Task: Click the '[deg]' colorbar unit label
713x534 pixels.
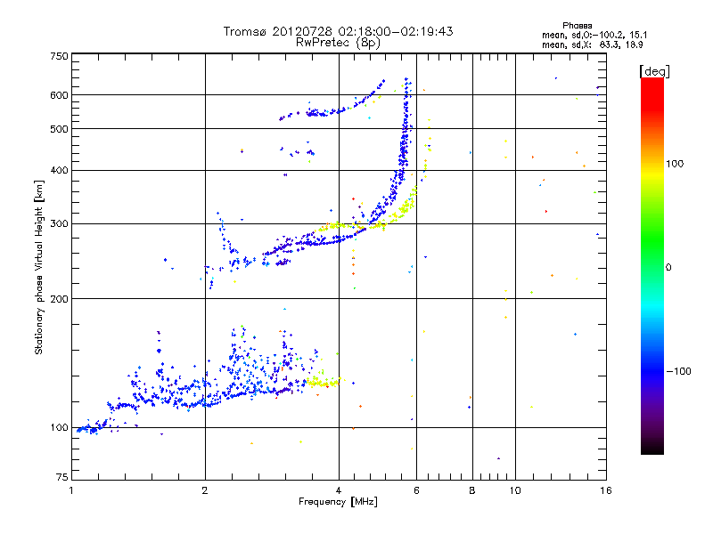Action: (654, 71)
